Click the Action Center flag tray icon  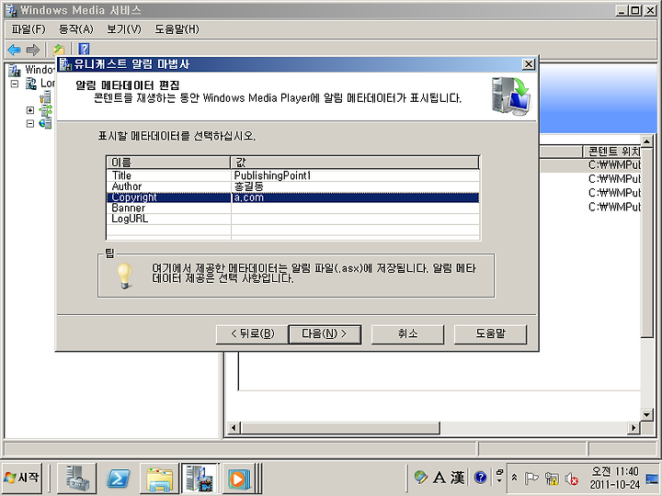tap(531, 479)
